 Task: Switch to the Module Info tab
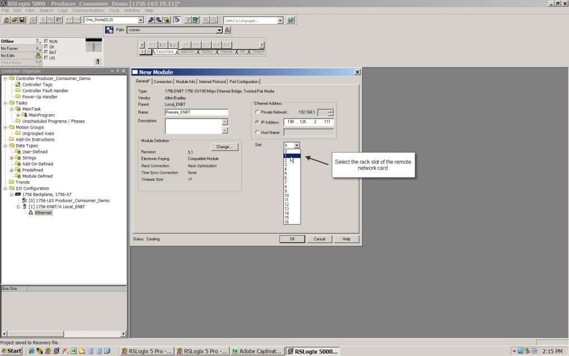coord(186,82)
